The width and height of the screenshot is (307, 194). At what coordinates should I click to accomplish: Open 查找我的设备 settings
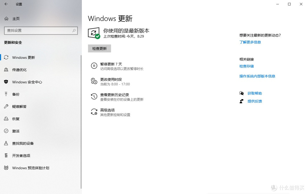coord(23,143)
